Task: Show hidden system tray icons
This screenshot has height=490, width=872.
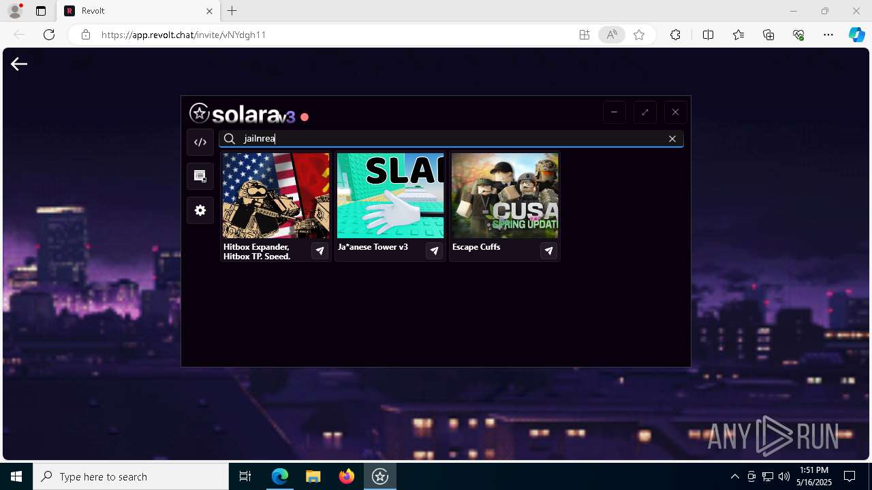Action: 734,476
